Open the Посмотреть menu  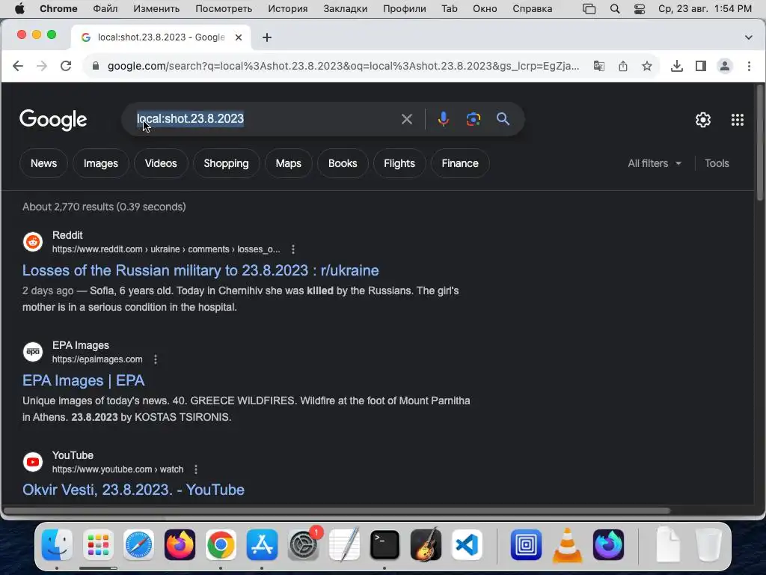tap(224, 9)
